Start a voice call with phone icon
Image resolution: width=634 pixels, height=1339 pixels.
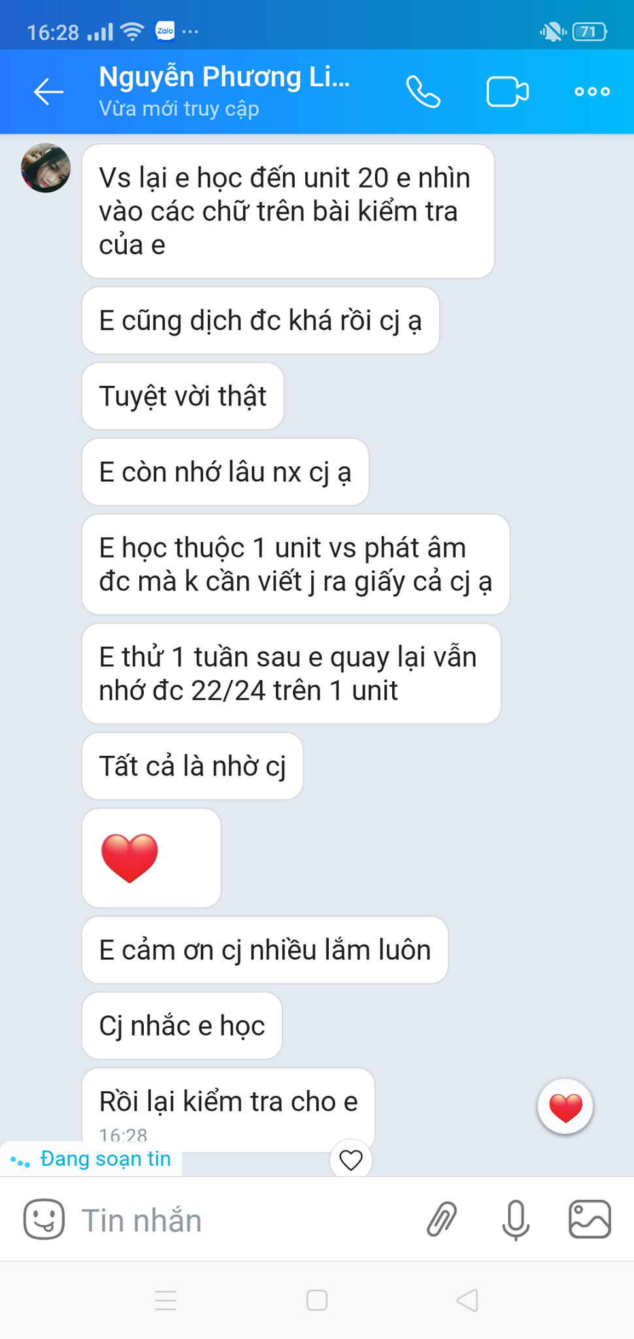tap(424, 92)
